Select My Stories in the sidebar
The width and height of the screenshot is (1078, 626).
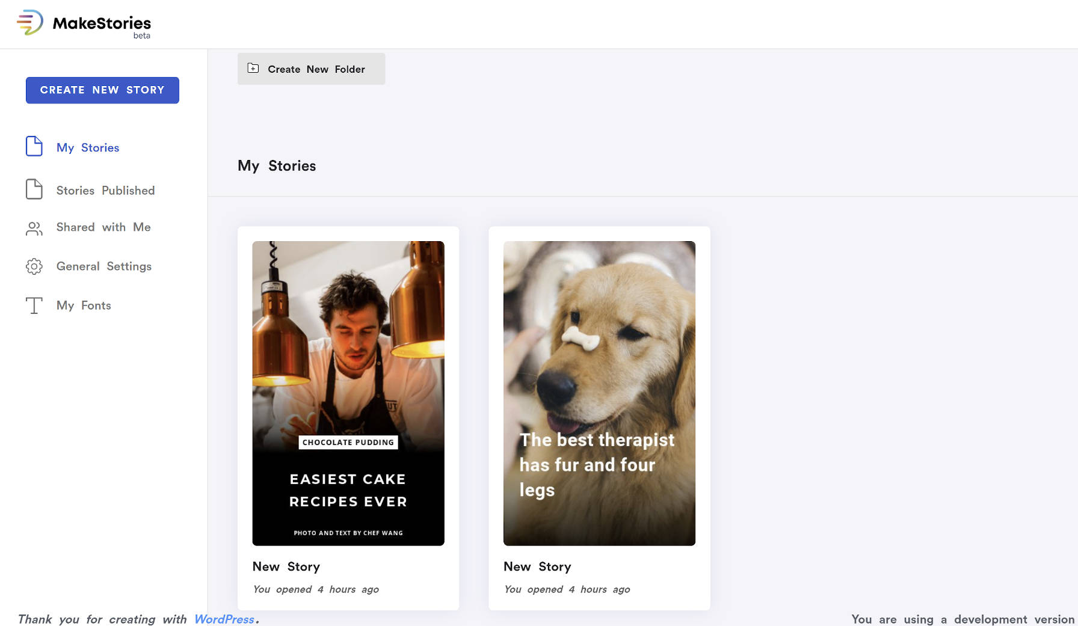click(x=88, y=147)
